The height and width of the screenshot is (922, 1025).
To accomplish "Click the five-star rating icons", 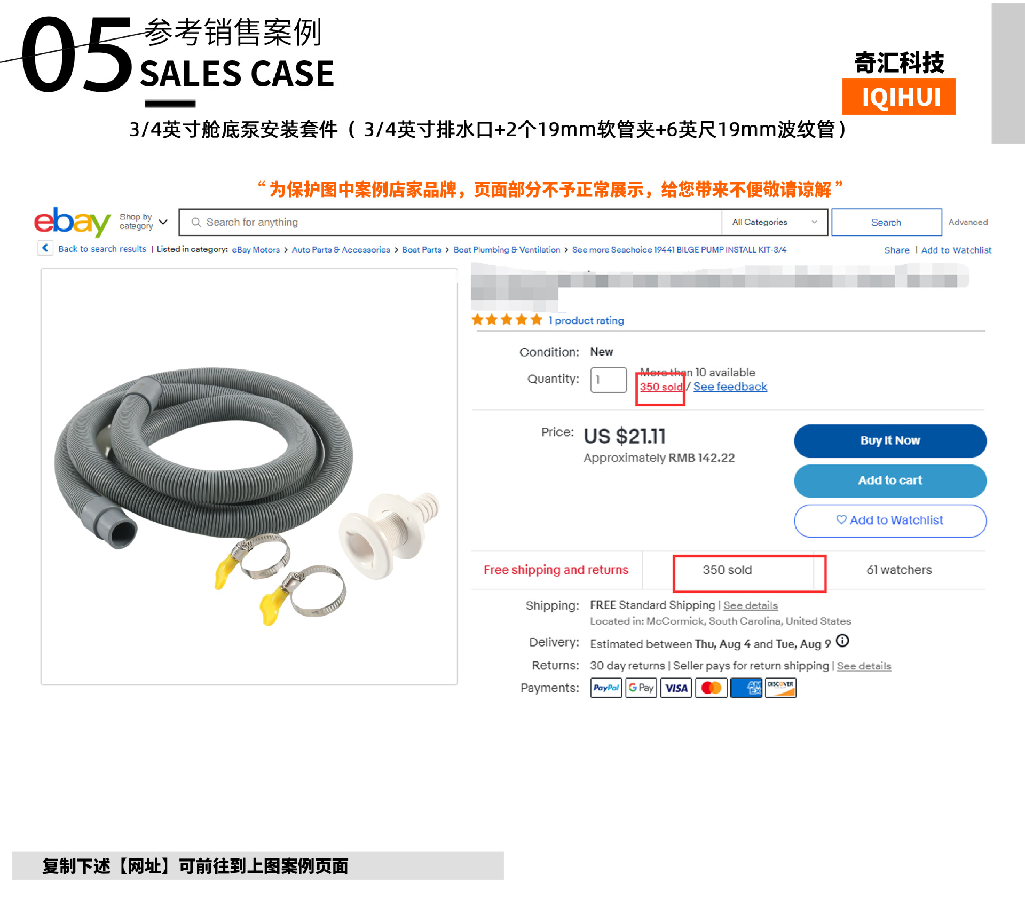I will [x=507, y=320].
